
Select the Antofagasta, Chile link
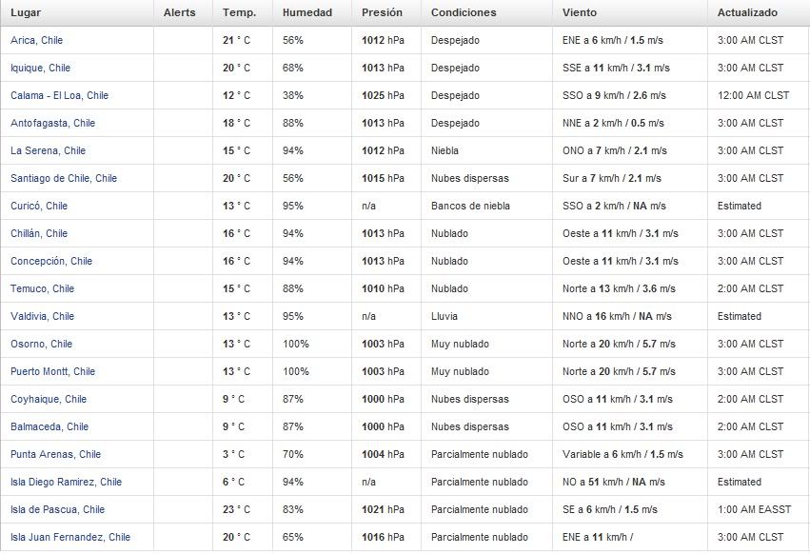click(x=52, y=124)
